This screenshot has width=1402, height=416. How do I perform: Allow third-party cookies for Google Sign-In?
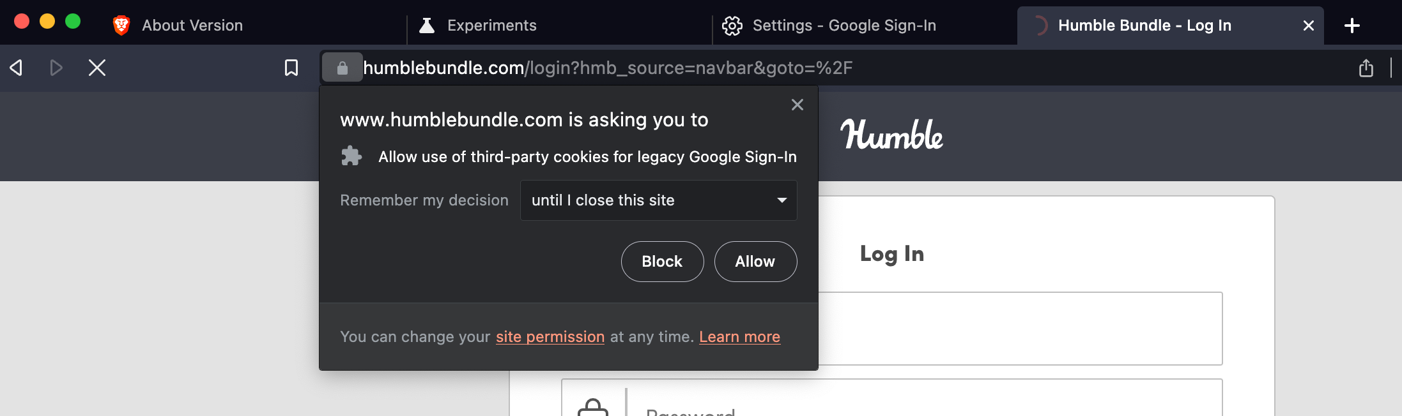point(755,261)
